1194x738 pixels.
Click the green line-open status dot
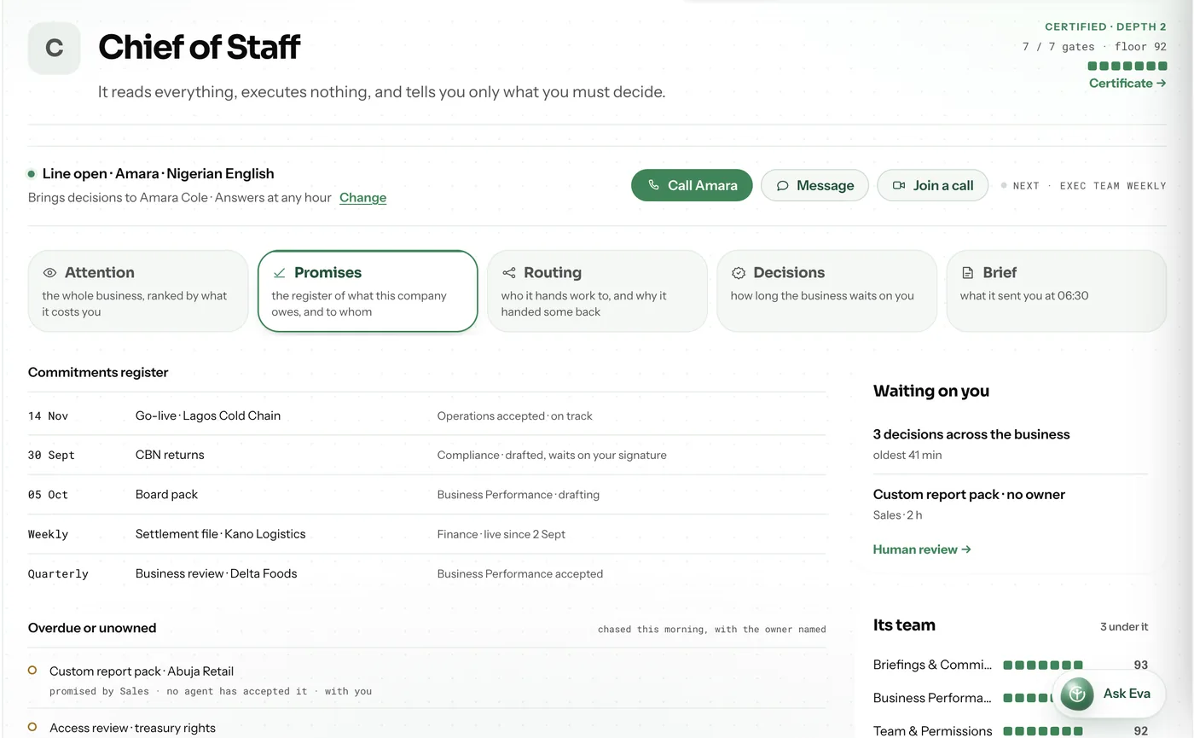tap(32, 174)
